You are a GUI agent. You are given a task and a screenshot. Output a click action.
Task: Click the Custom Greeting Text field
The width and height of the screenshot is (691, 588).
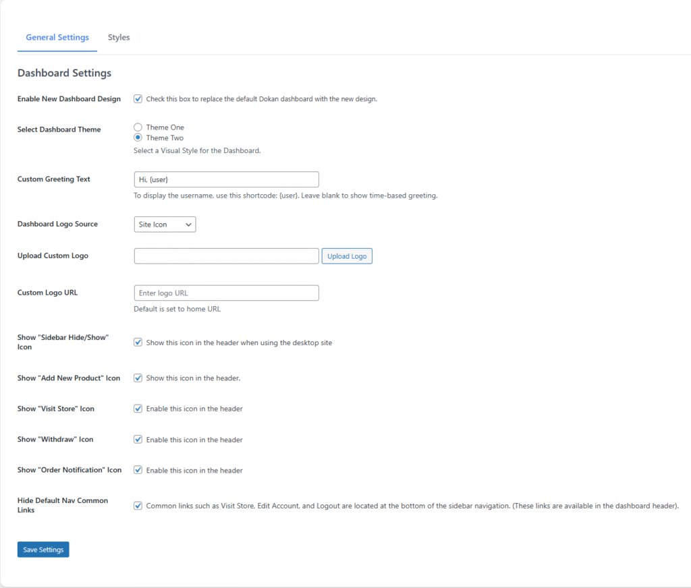coord(226,179)
